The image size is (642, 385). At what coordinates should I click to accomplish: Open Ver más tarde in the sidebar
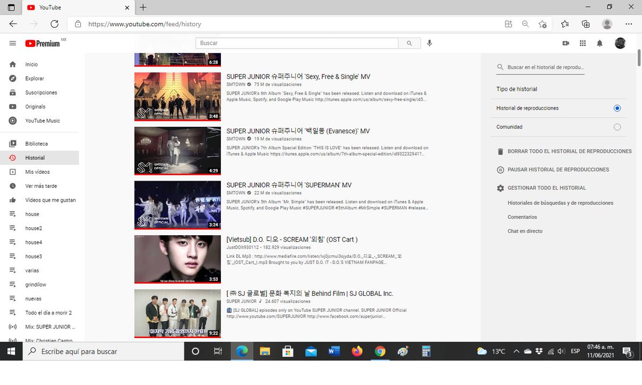click(x=40, y=186)
